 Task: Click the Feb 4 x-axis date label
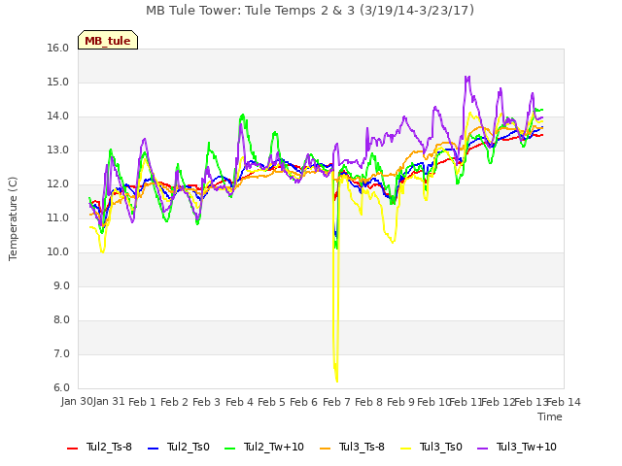pos(239,402)
